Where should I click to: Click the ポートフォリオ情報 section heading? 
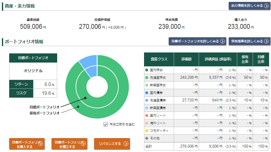24,42
